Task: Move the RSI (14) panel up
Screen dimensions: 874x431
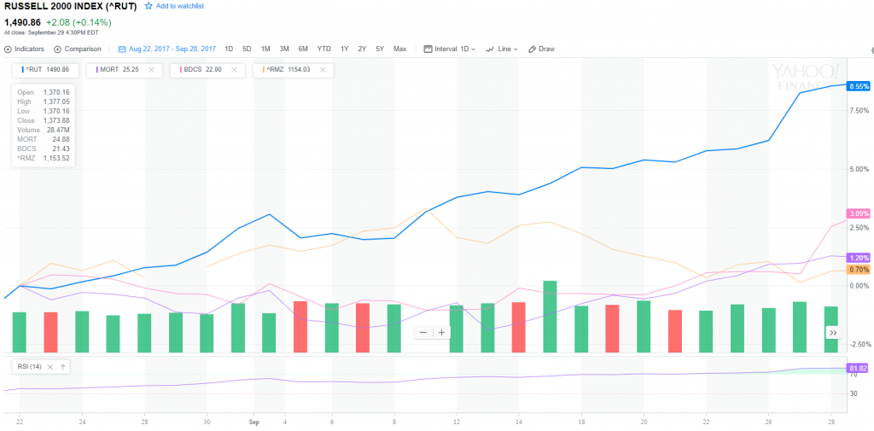Action: (x=63, y=367)
